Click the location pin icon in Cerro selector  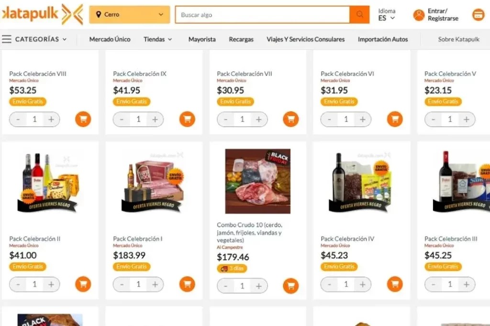click(x=100, y=14)
